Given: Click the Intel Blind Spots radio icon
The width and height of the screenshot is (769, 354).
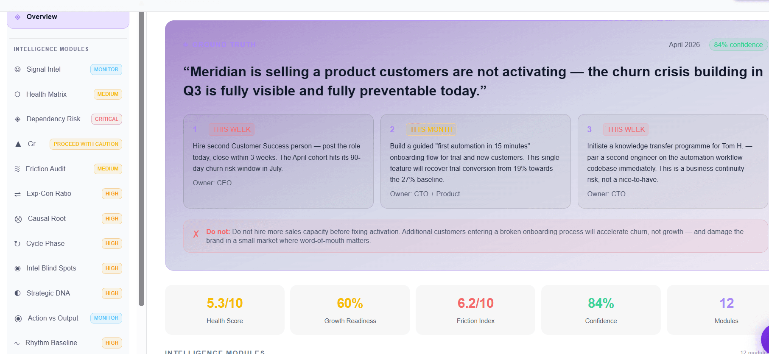Looking at the screenshot, I should coord(17,268).
